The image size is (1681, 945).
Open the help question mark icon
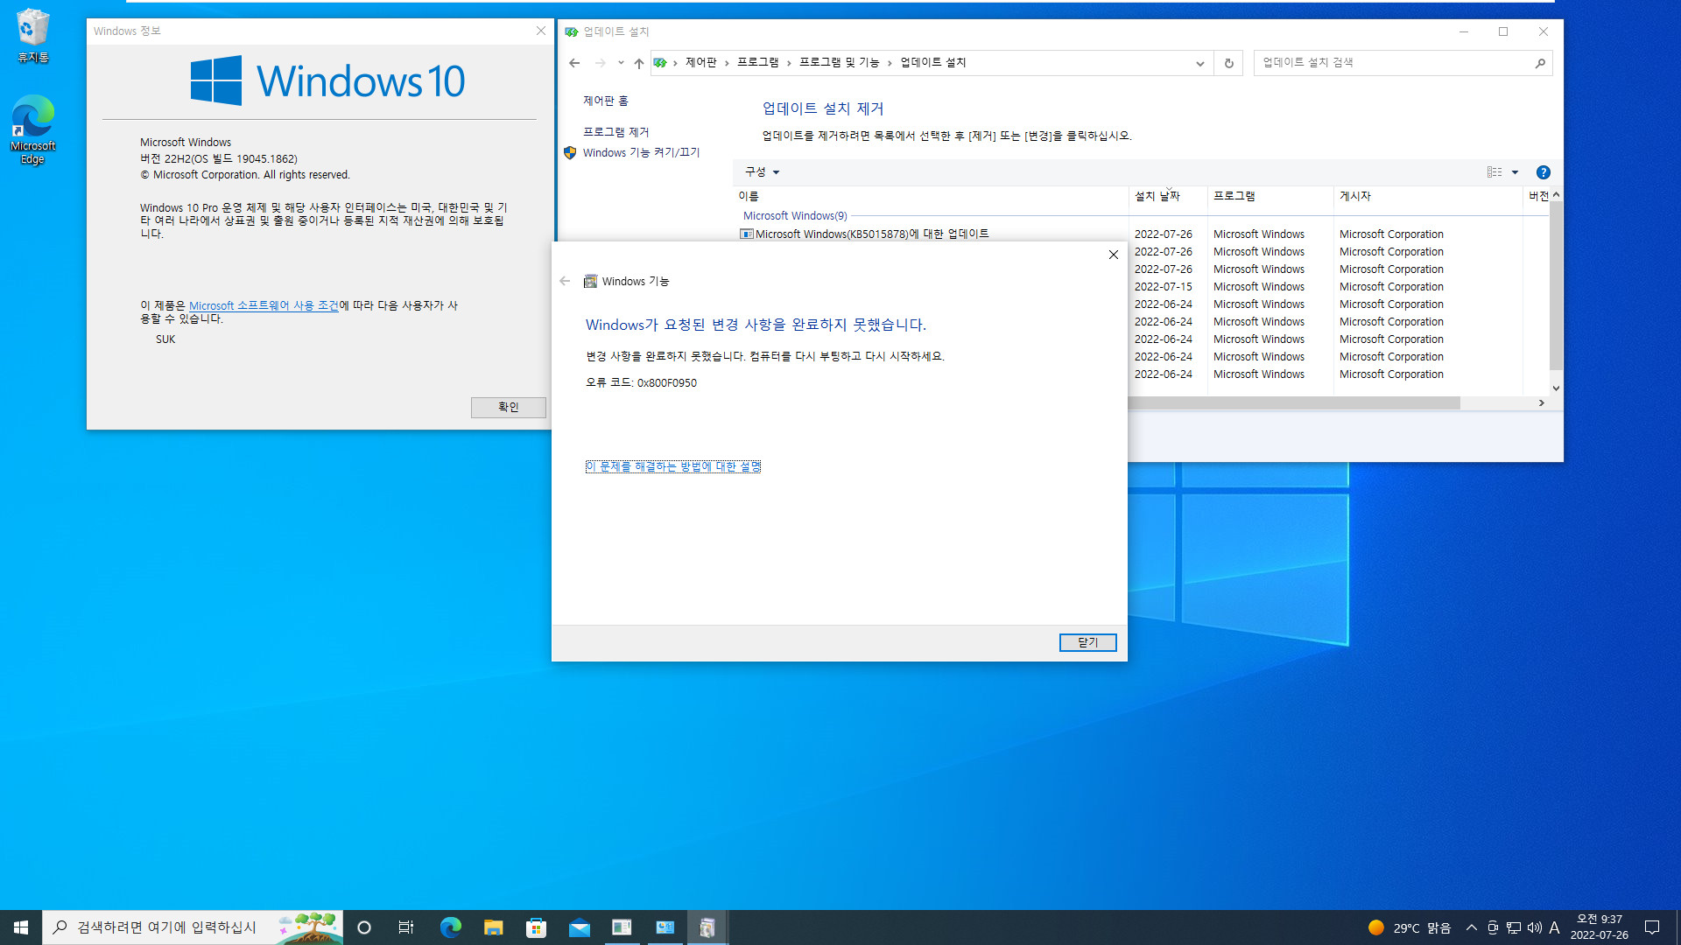coord(1544,172)
